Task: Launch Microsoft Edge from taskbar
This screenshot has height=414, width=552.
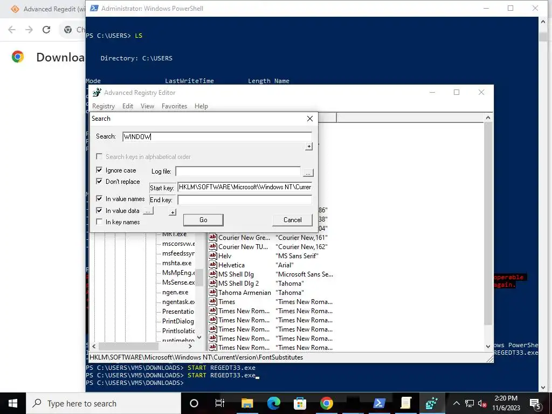Action: coord(273,403)
